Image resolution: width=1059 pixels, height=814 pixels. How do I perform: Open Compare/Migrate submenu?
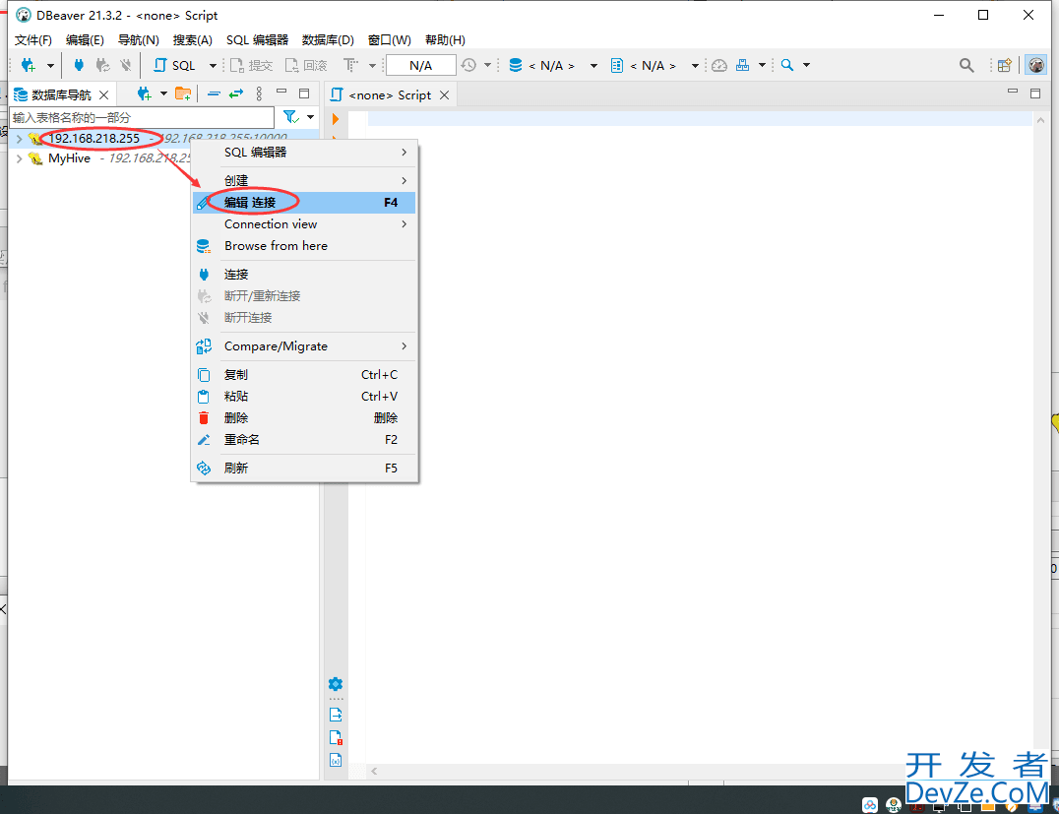click(304, 345)
